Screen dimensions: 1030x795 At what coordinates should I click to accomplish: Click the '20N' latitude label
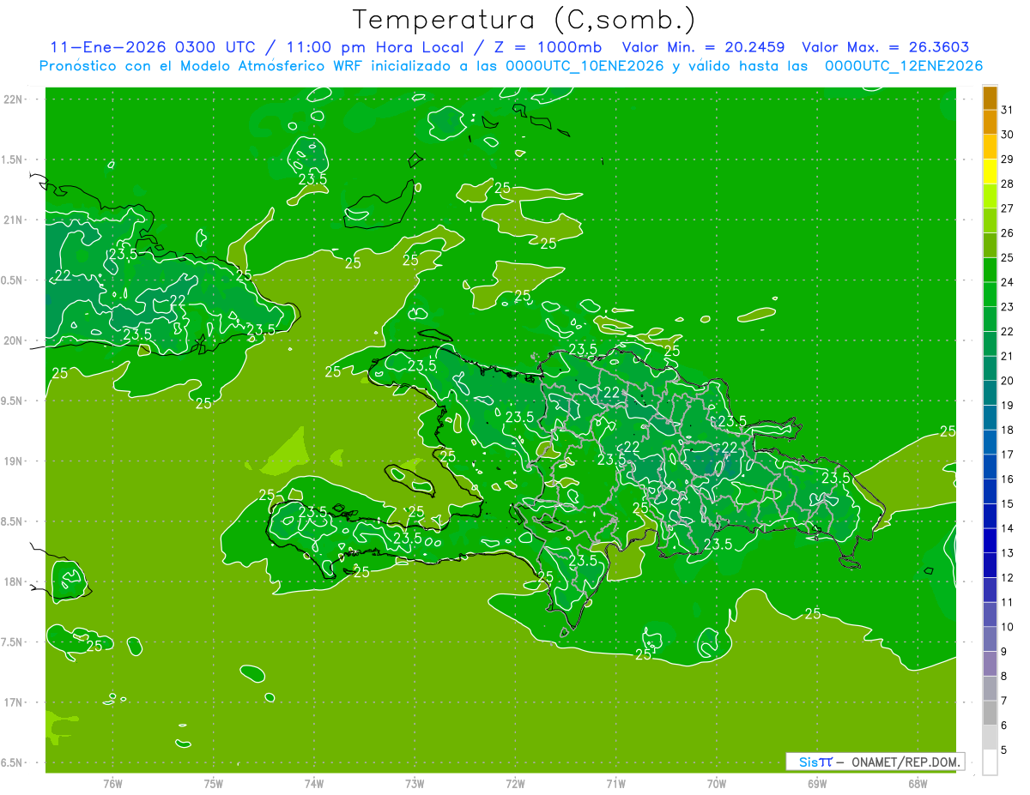[x=13, y=340]
